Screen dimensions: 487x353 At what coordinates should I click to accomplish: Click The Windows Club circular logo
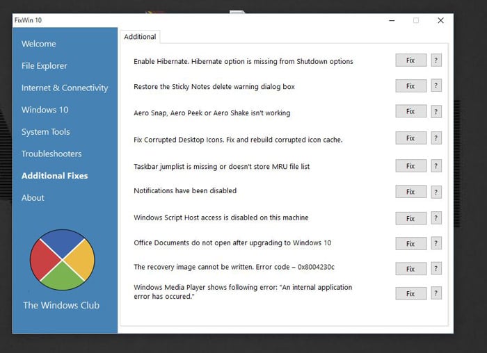pyautogui.click(x=62, y=260)
